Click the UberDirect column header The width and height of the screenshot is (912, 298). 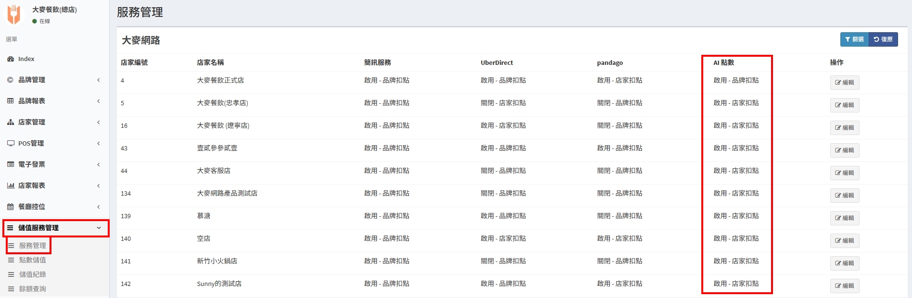497,62
